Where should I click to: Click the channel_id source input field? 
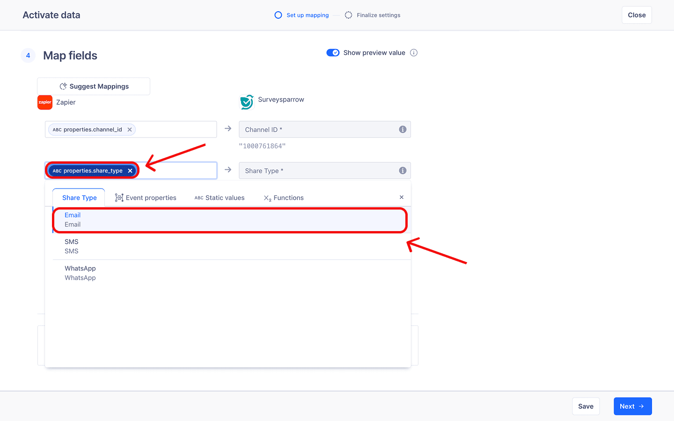coord(131,130)
